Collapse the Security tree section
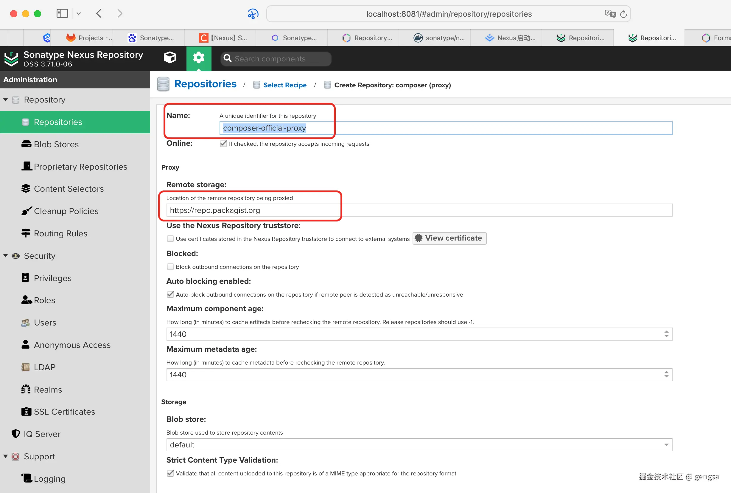This screenshot has height=493, width=731. point(5,256)
